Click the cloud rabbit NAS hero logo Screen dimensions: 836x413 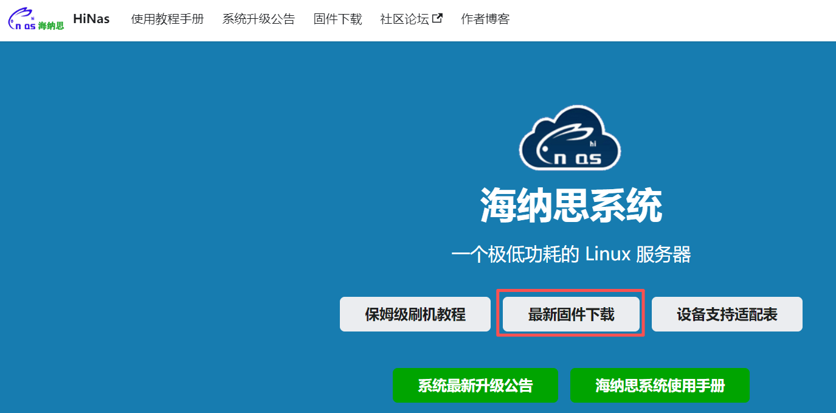tap(570, 137)
